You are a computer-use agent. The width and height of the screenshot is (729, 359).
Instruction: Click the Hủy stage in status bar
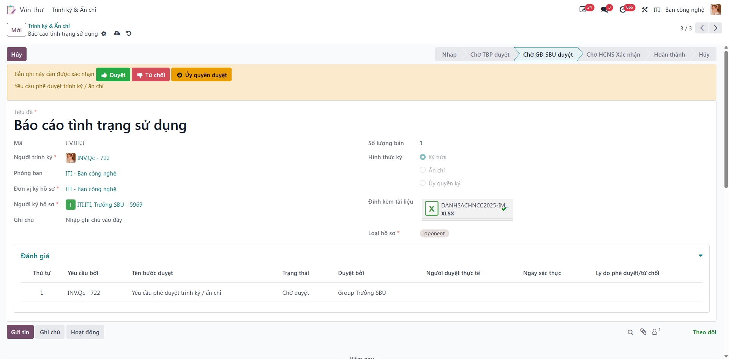[704, 54]
